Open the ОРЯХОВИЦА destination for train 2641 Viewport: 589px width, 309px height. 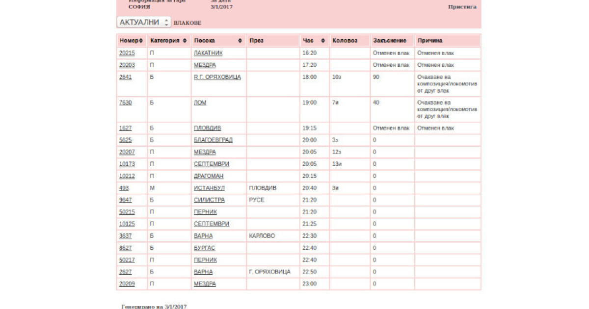coord(217,77)
